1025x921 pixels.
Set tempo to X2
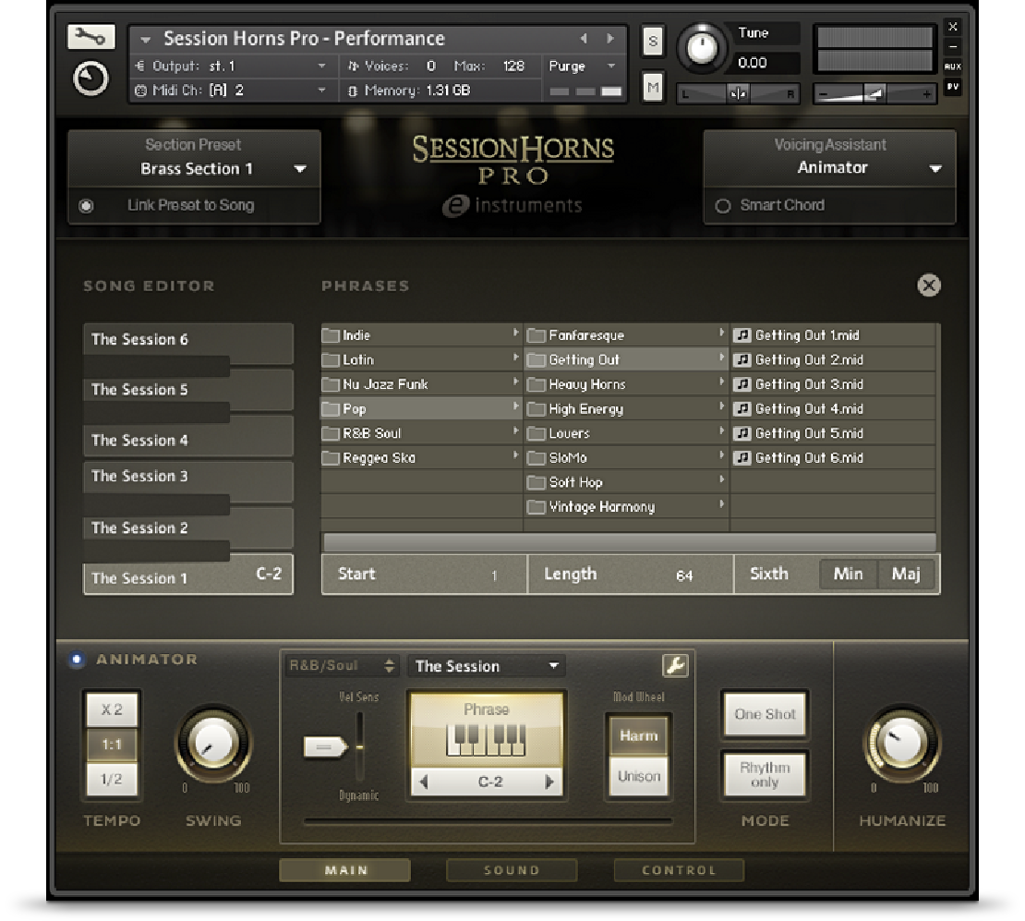coord(112,709)
